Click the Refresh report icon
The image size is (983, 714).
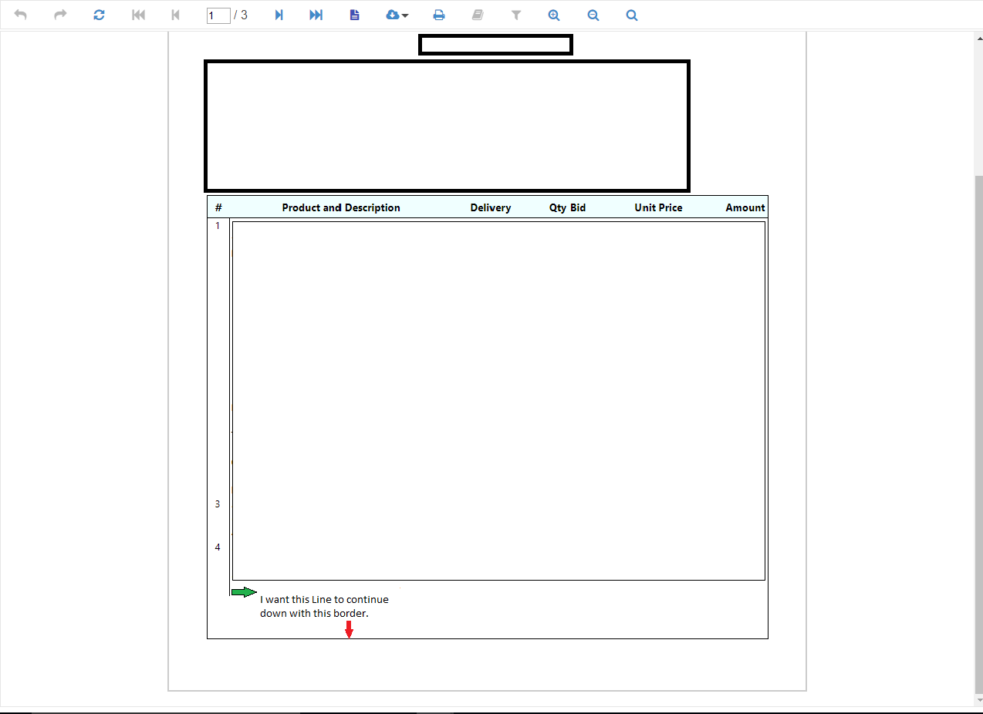pos(99,15)
